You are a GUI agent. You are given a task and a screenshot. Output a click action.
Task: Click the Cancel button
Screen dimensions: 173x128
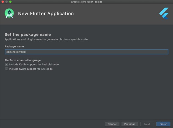pyautogui.click(x=112, y=124)
